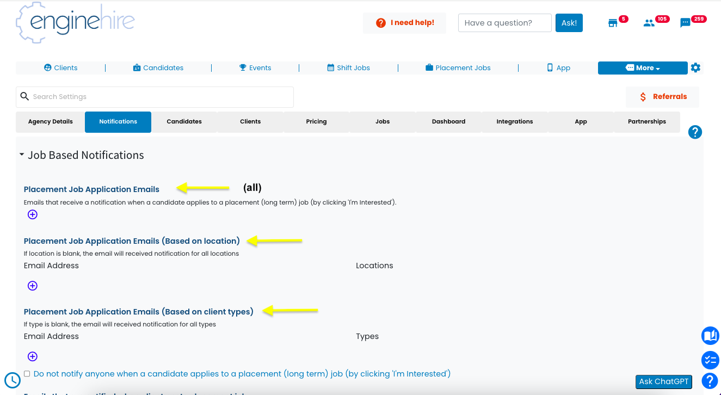
Task: Click the clock icon at bottom left
Action: (13, 380)
